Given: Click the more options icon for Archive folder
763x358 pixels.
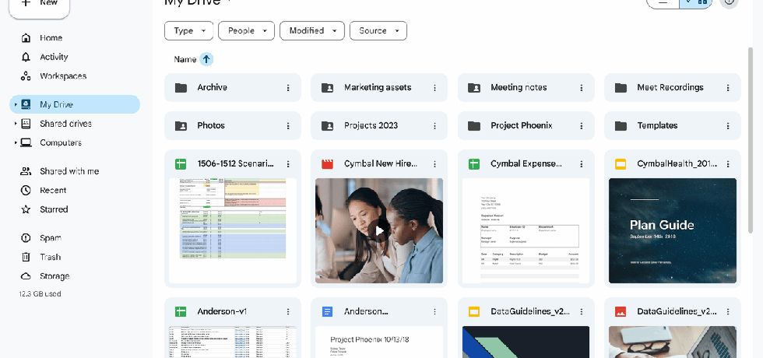Looking at the screenshot, I should pos(288,88).
